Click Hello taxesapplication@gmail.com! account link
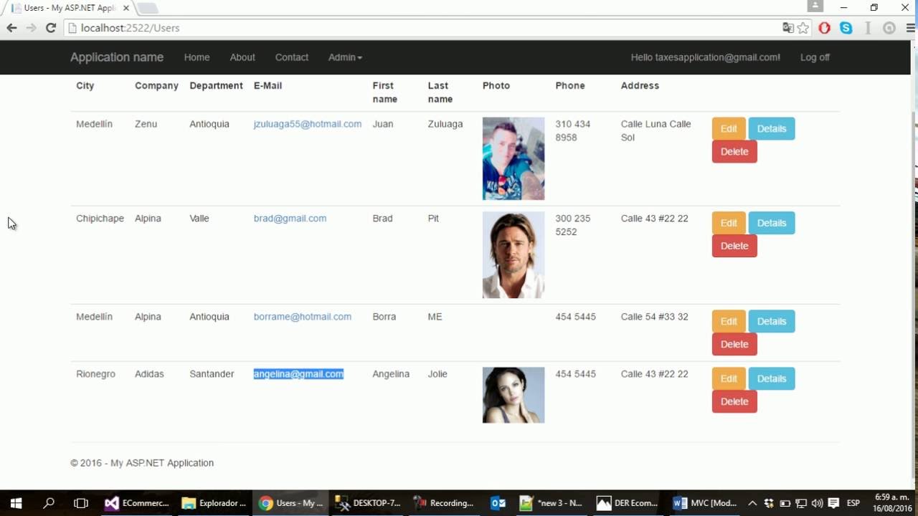918x516 pixels. [x=706, y=57]
